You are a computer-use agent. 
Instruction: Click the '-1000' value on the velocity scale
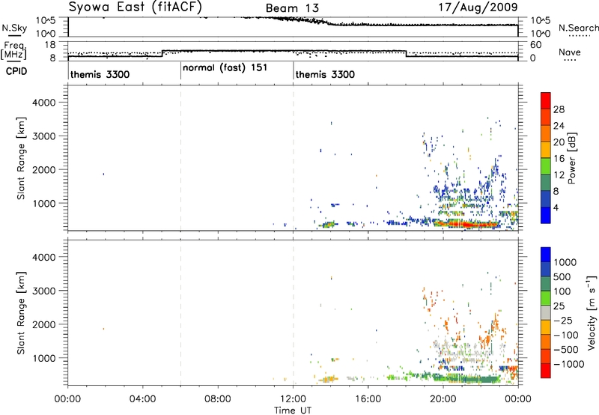tap(568, 364)
